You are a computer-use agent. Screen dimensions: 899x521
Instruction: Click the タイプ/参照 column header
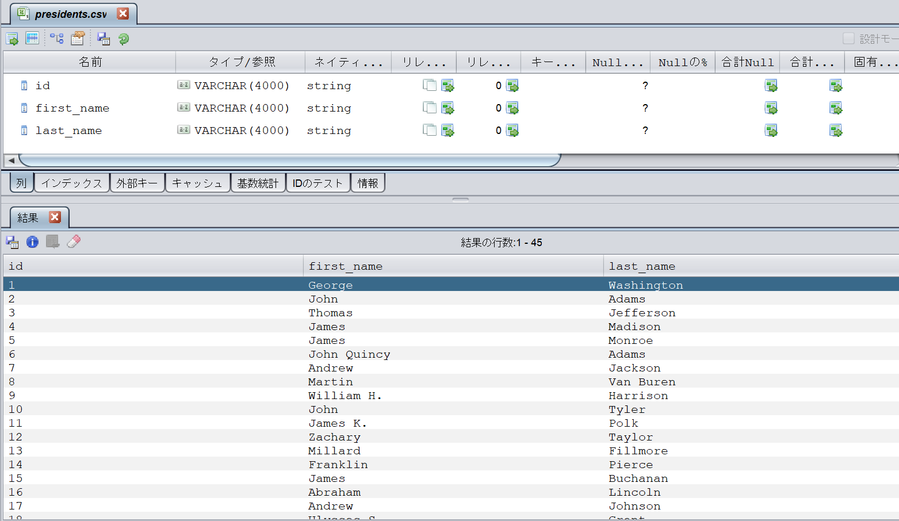coord(240,62)
